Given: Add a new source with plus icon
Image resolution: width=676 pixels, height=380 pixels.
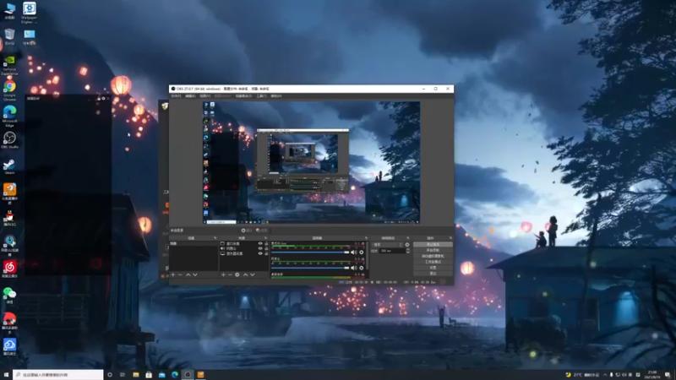Looking at the screenshot, I should (x=223, y=274).
